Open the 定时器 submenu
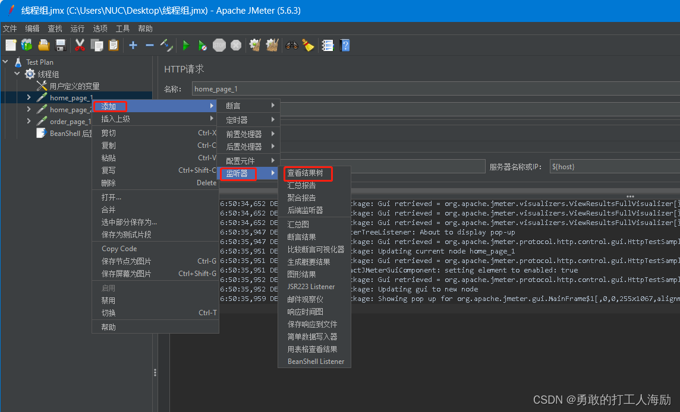Screen dimensions: 680x412 click(248, 119)
